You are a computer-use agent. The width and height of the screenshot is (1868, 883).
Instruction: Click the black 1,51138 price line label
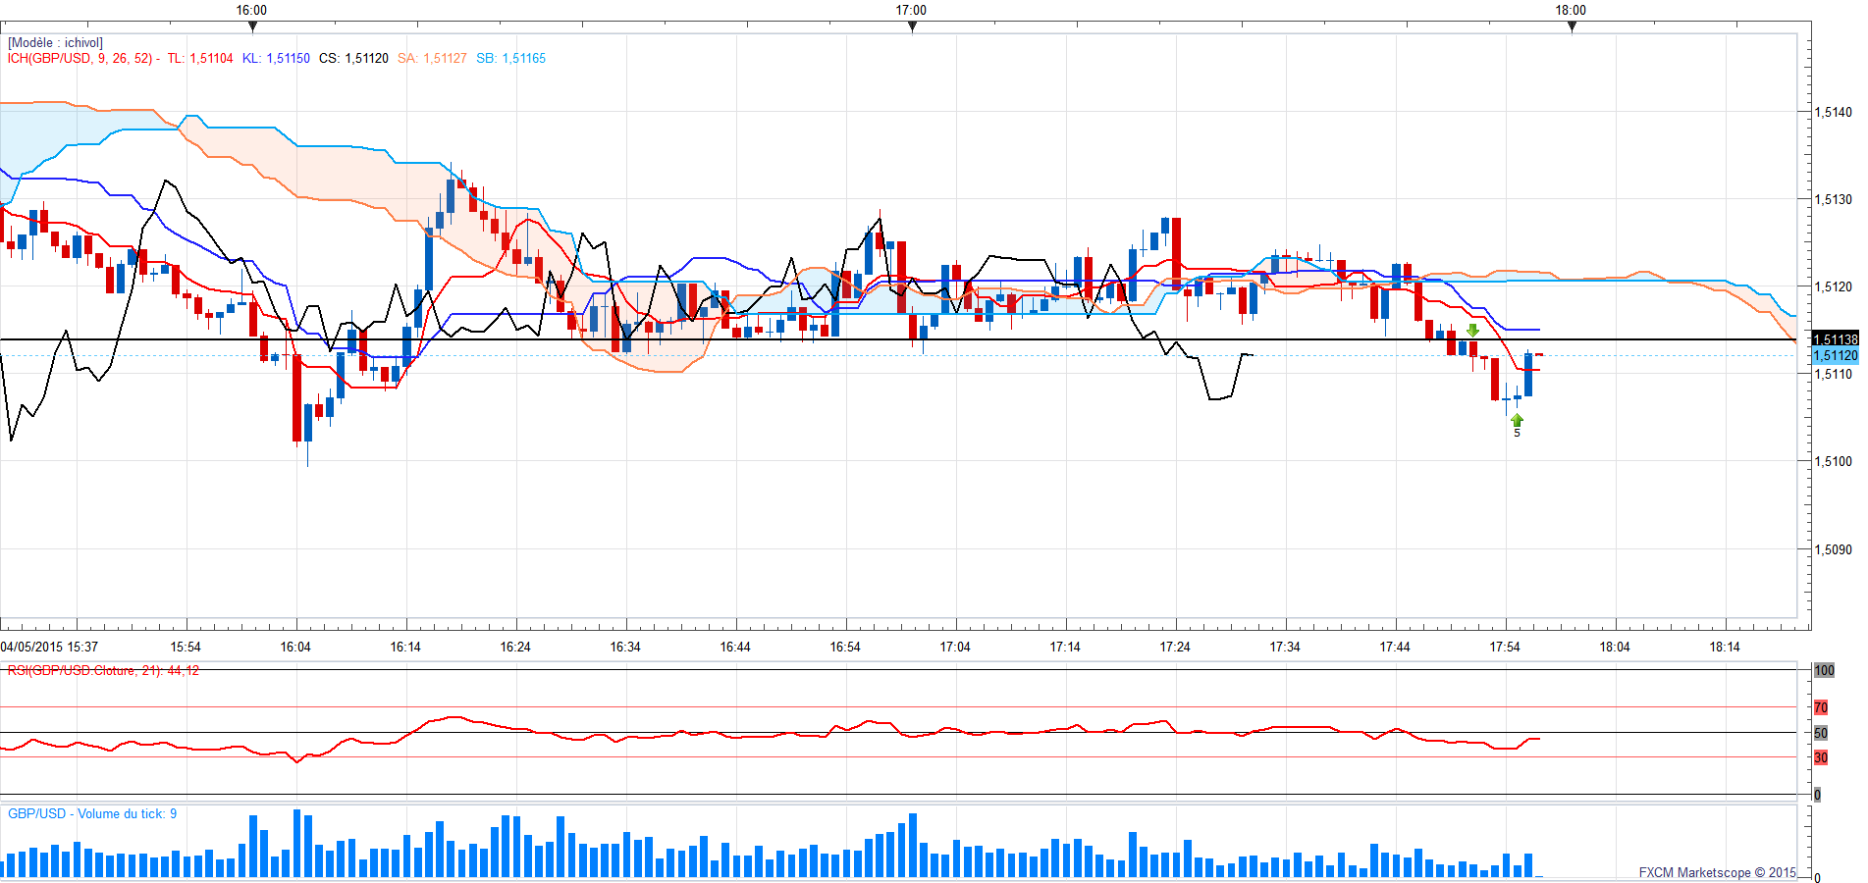point(1835,339)
